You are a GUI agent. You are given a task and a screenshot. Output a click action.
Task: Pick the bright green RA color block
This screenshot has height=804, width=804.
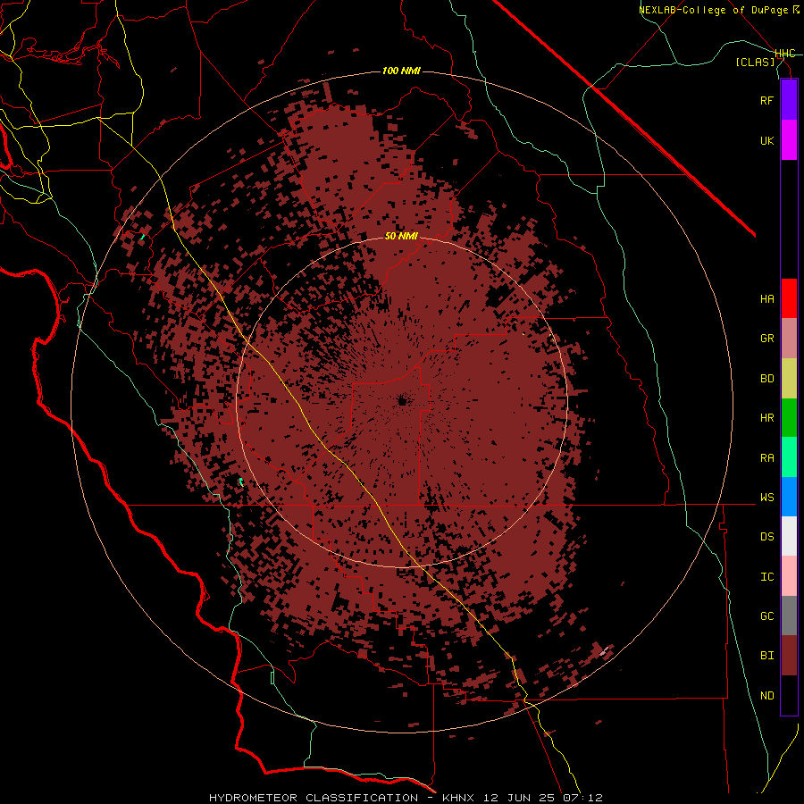click(x=789, y=457)
